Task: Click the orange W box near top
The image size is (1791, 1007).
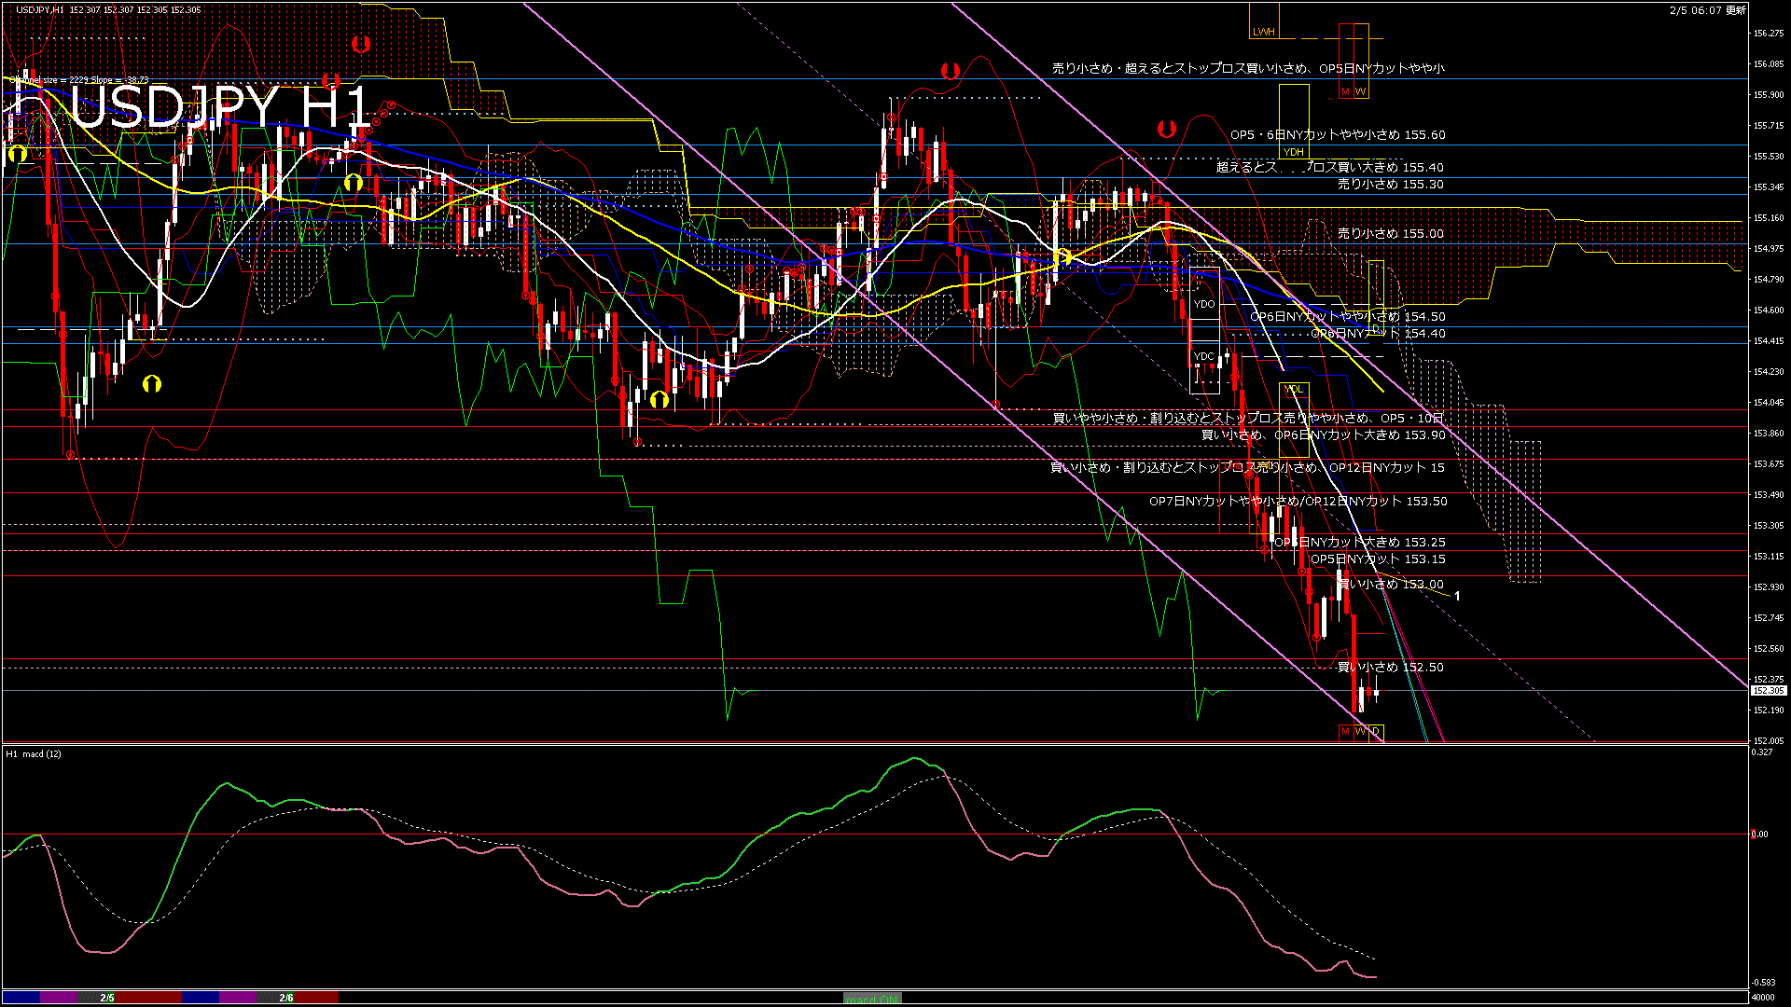Action: tap(1360, 91)
